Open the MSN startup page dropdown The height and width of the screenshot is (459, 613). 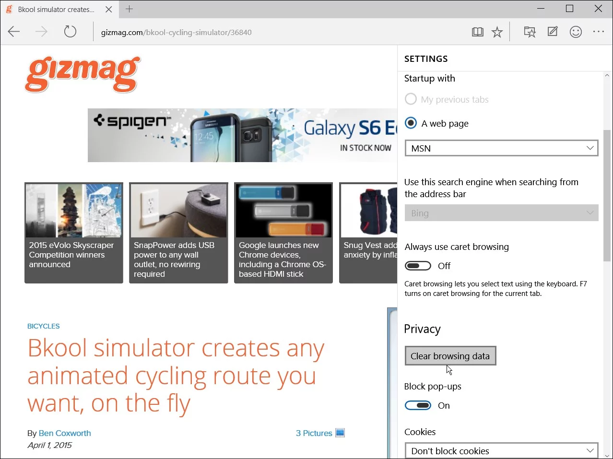(501, 148)
